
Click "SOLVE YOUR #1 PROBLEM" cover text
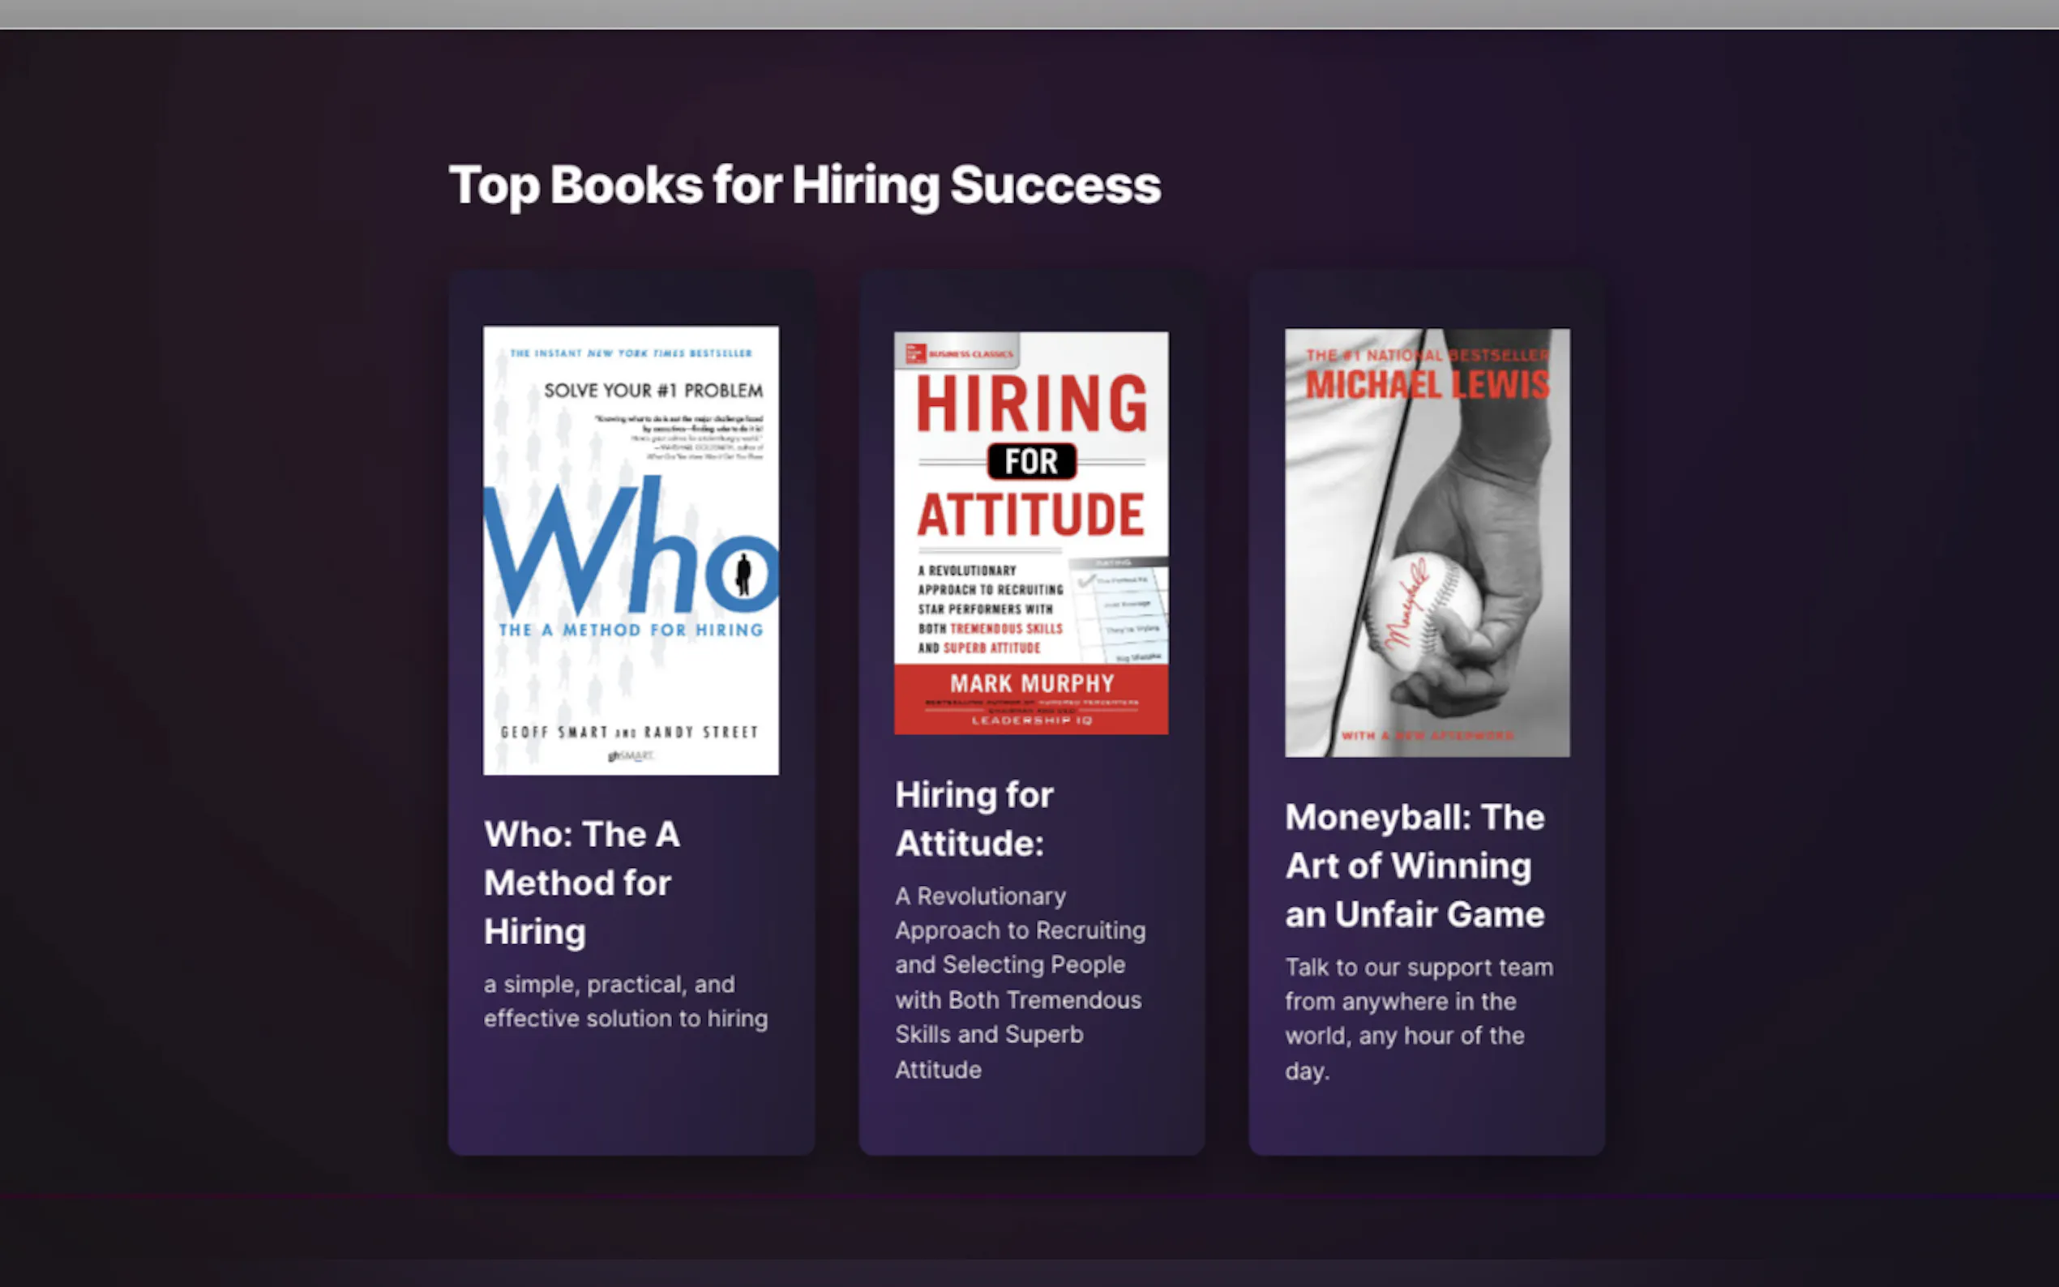click(653, 391)
